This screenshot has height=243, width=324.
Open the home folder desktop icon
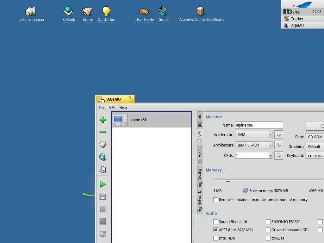pyautogui.click(x=88, y=14)
